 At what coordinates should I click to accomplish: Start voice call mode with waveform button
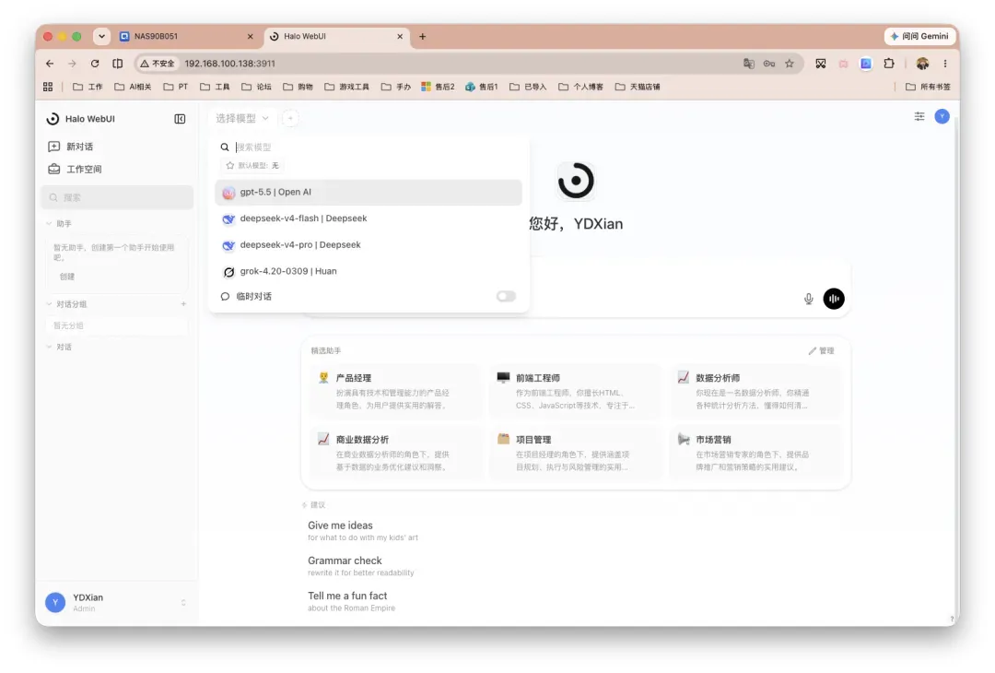coord(833,299)
